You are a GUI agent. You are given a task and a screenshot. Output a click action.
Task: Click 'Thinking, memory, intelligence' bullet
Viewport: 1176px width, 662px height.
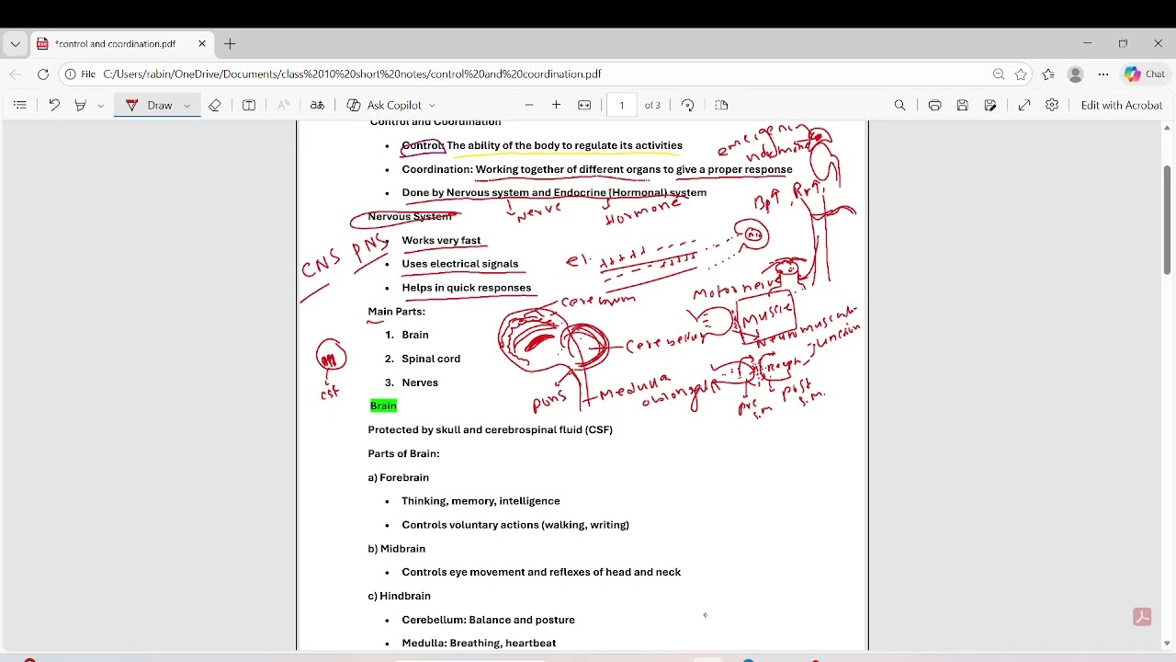pyautogui.click(x=481, y=501)
